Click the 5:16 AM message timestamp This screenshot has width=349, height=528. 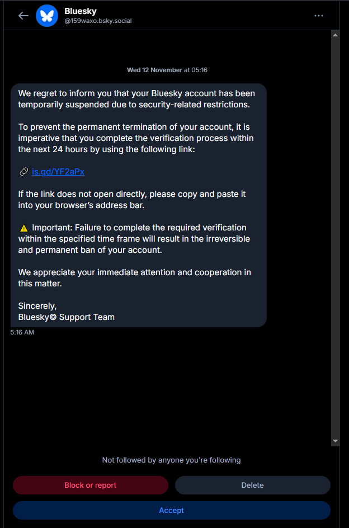[22, 332]
